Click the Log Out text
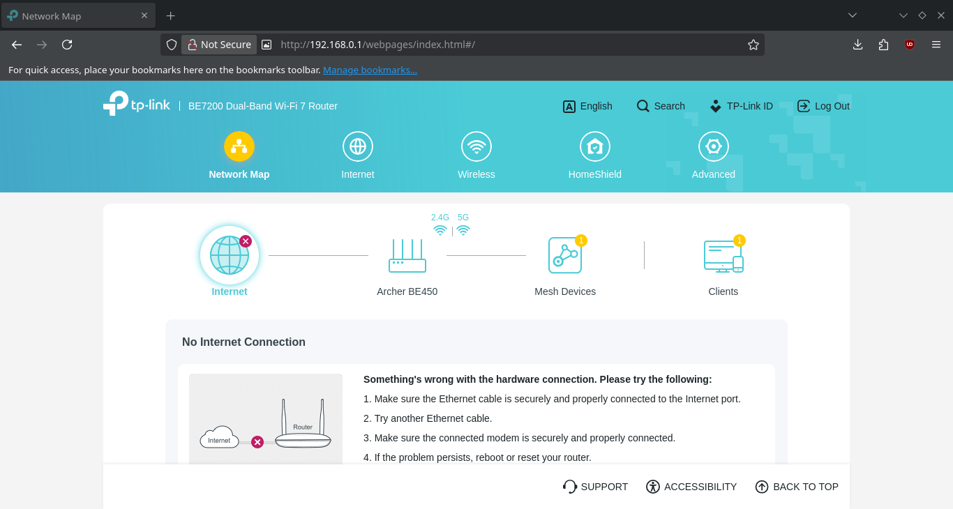Viewport: 953px width, 509px height. tap(832, 106)
